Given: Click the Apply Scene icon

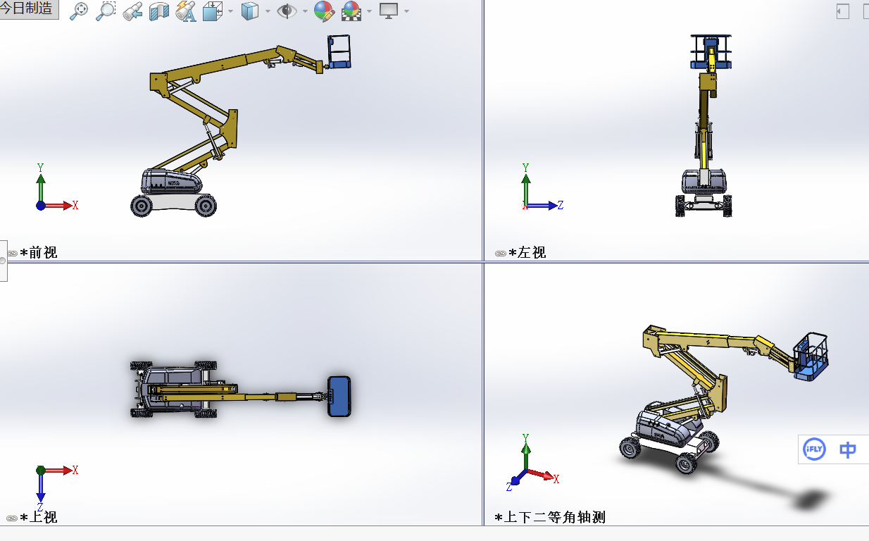Looking at the screenshot, I should pos(351,11).
